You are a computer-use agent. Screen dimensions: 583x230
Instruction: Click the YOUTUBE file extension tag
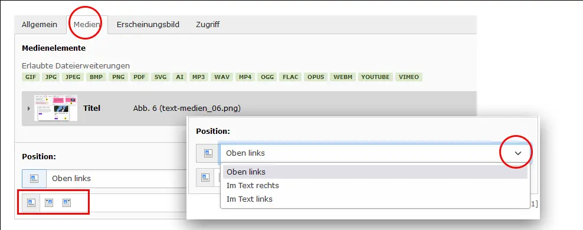point(375,77)
